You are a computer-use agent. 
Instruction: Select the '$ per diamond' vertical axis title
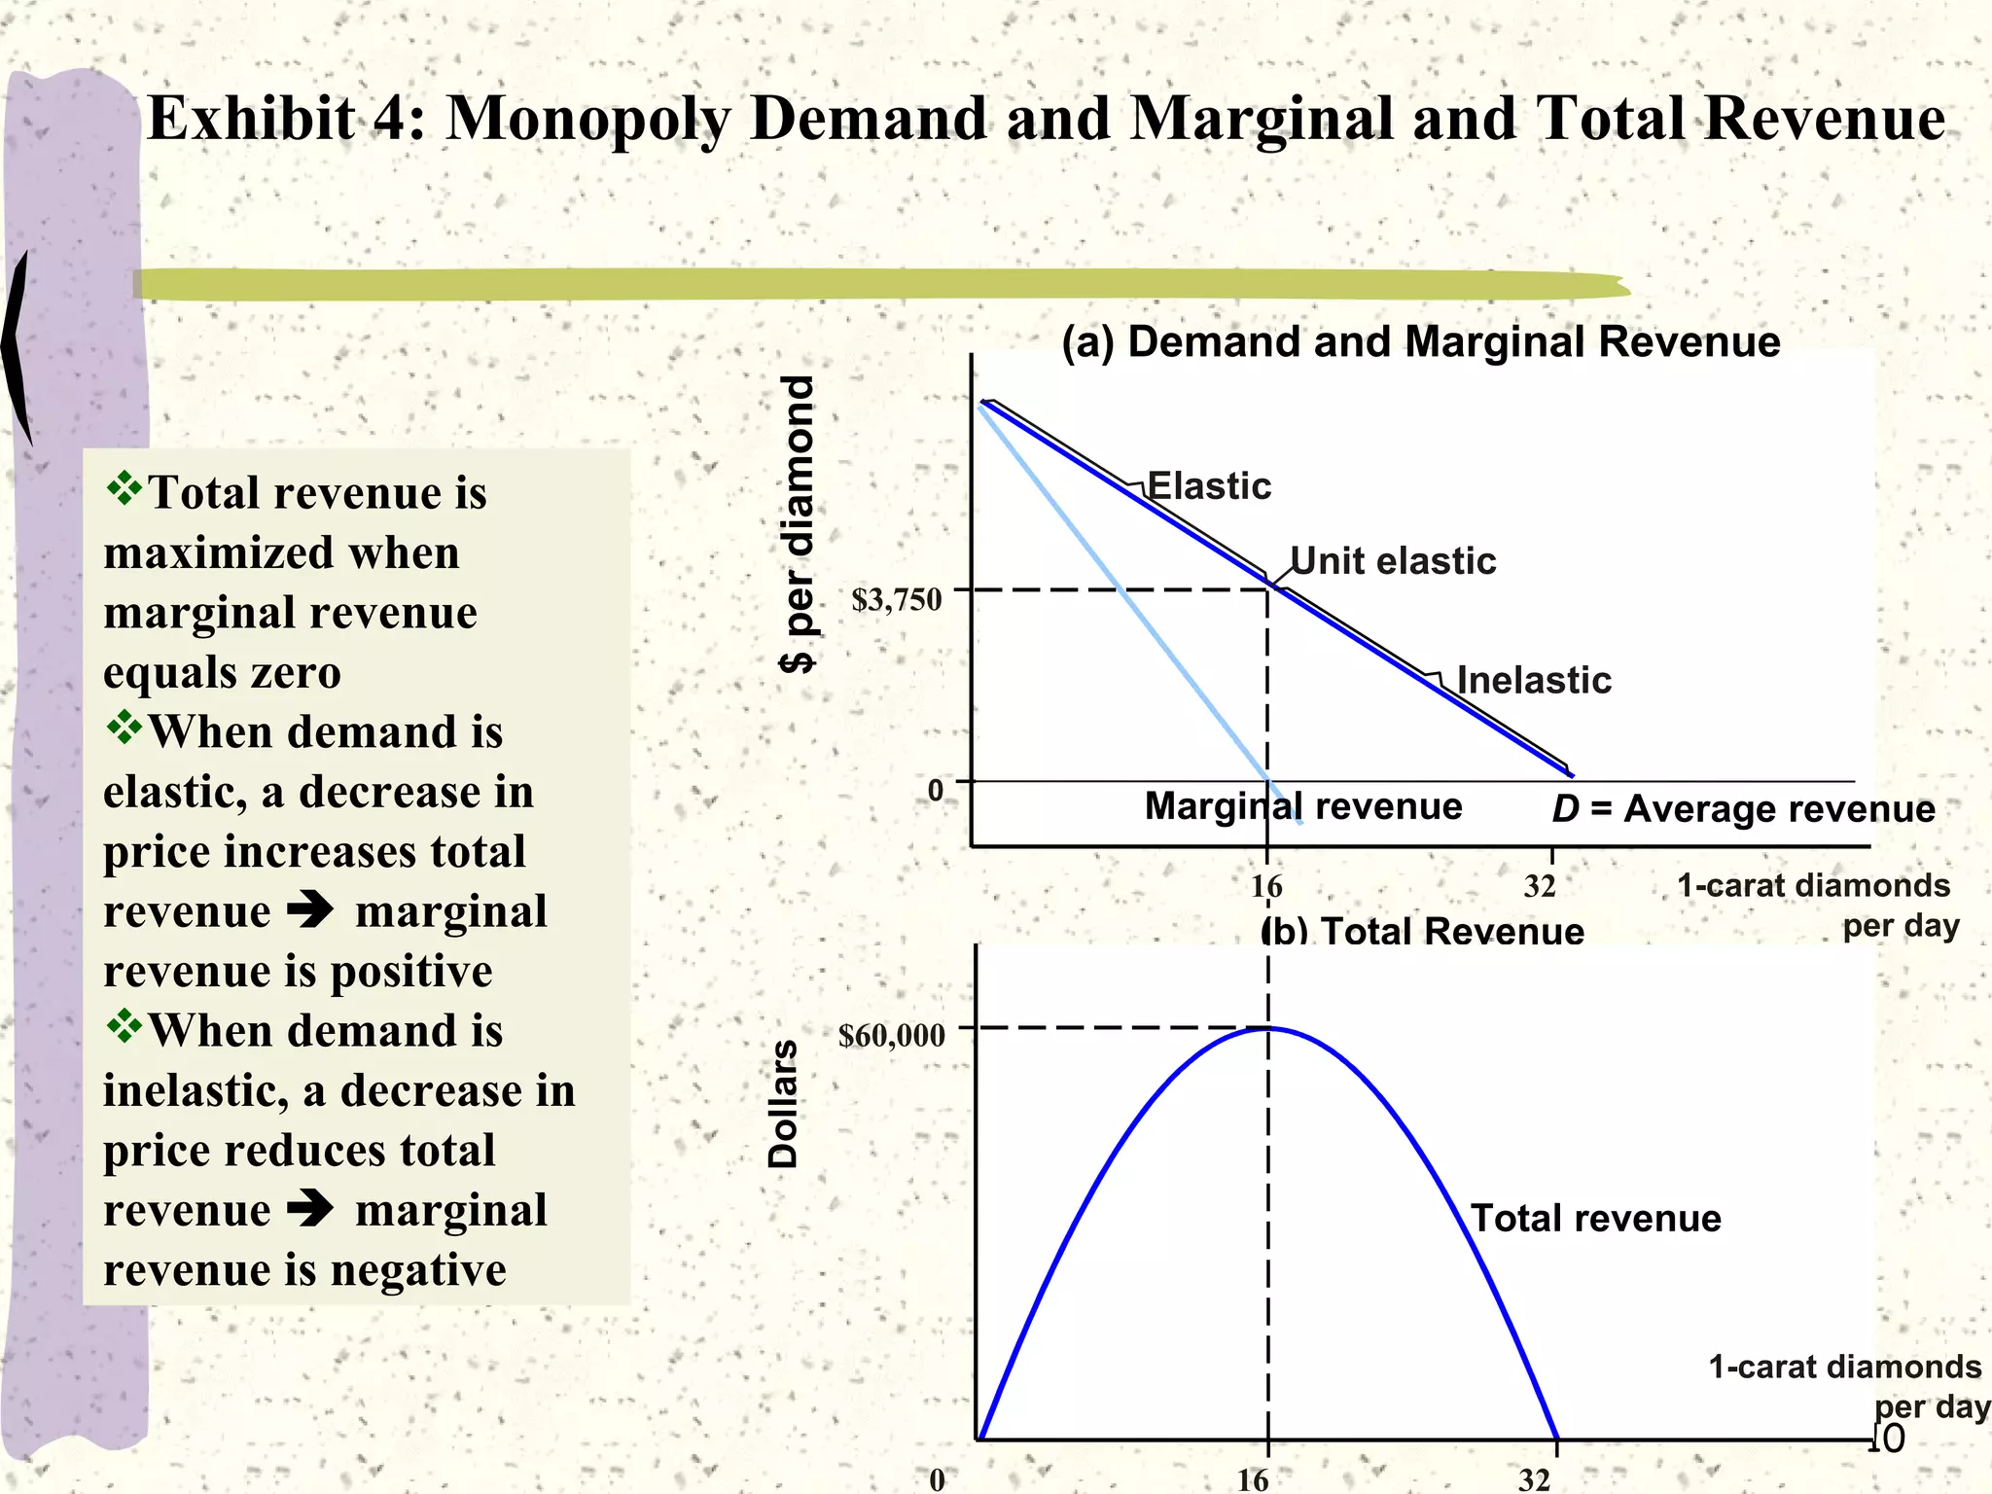tap(799, 524)
